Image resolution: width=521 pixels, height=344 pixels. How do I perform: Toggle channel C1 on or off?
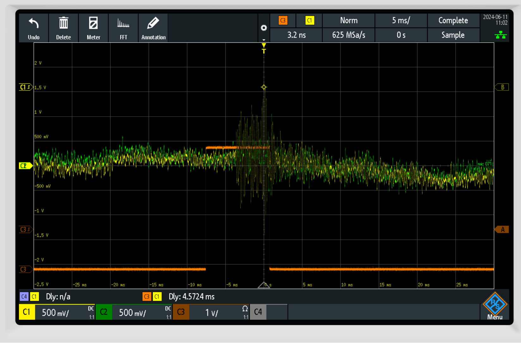tap(27, 312)
